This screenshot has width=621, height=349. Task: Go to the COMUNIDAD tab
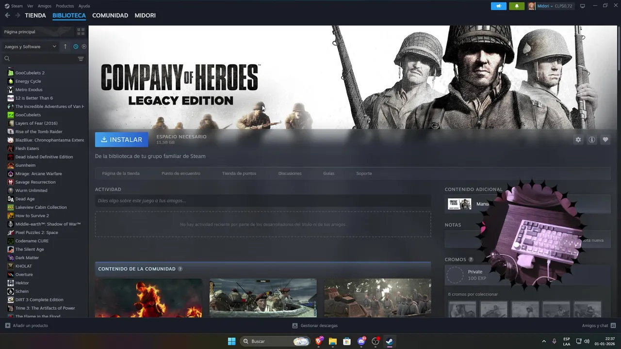(x=110, y=16)
